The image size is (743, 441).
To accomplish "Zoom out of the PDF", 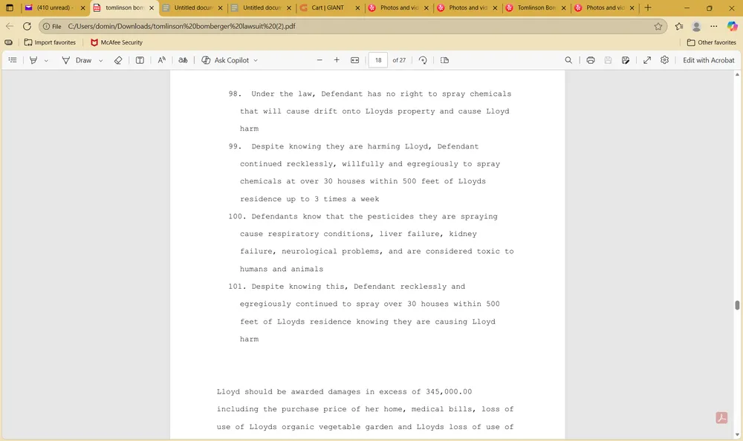I will click(x=319, y=60).
